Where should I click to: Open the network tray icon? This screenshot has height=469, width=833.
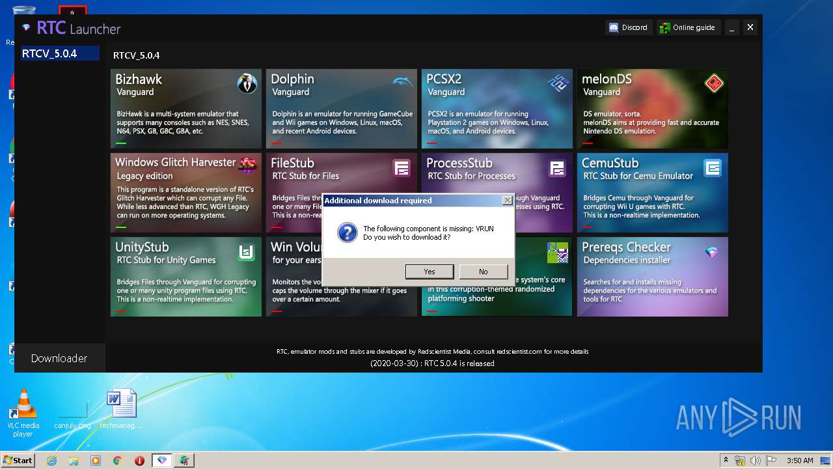(x=740, y=461)
